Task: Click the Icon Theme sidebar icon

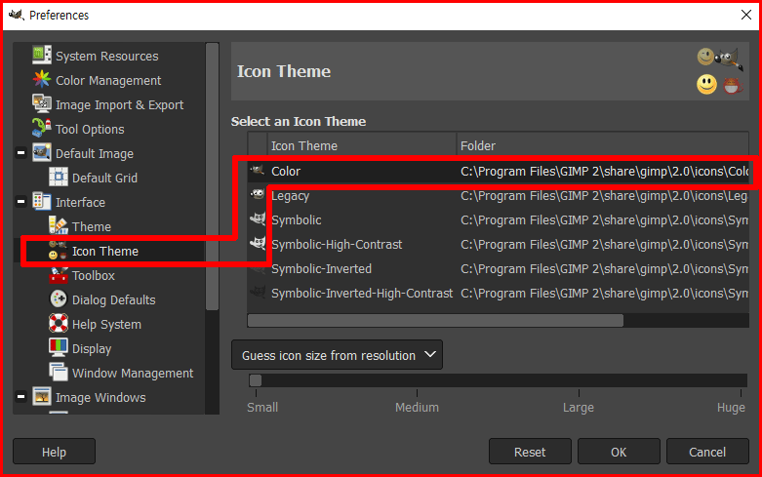Action: click(59, 251)
